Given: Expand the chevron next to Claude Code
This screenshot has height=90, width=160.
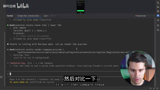Looking at the screenshot, I should click(x=148, y=16).
